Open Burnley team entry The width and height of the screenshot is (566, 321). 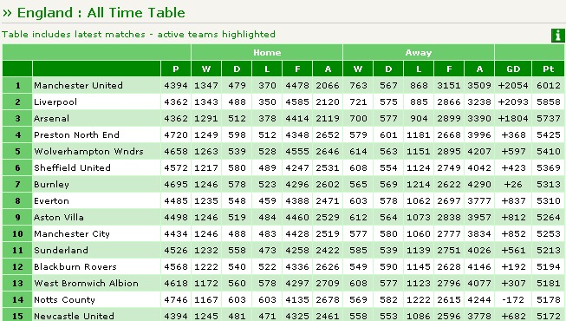(51, 184)
